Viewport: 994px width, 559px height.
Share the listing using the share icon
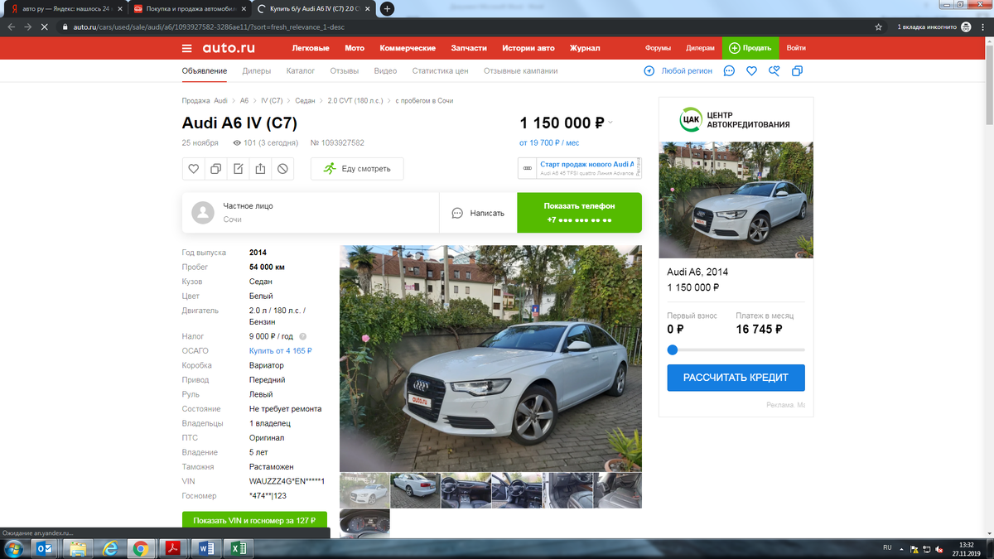pos(260,169)
